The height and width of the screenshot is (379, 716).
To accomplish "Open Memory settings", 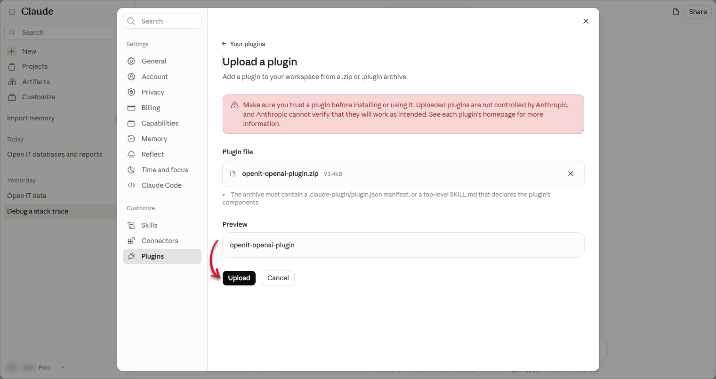I will pos(162,139).
